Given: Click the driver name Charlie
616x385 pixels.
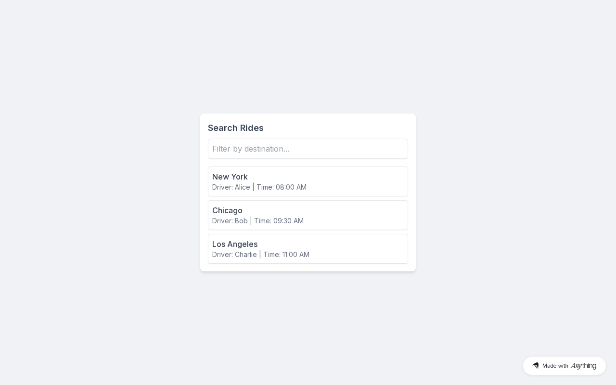Looking at the screenshot, I should (x=246, y=255).
